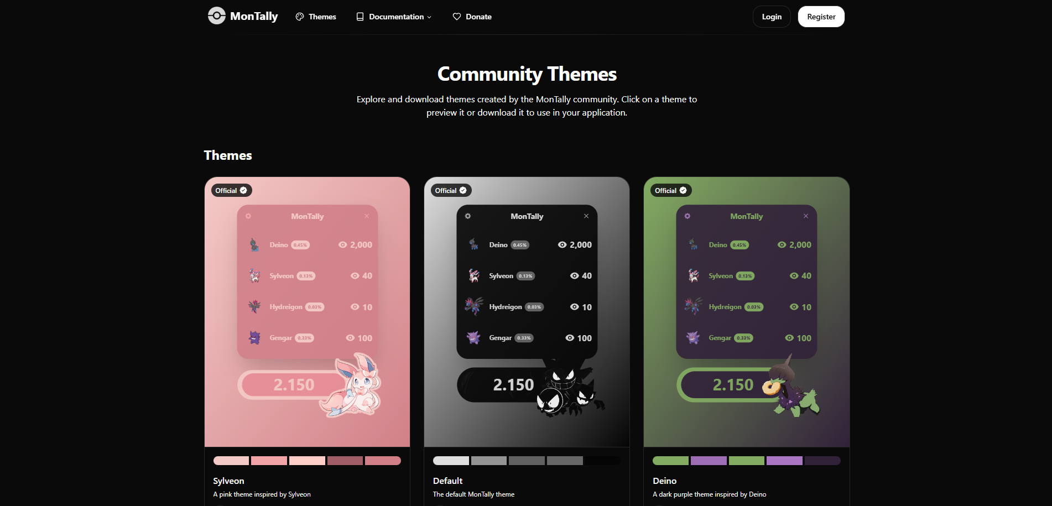Click 2.150 counter in Sylveon preview

coord(294,385)
